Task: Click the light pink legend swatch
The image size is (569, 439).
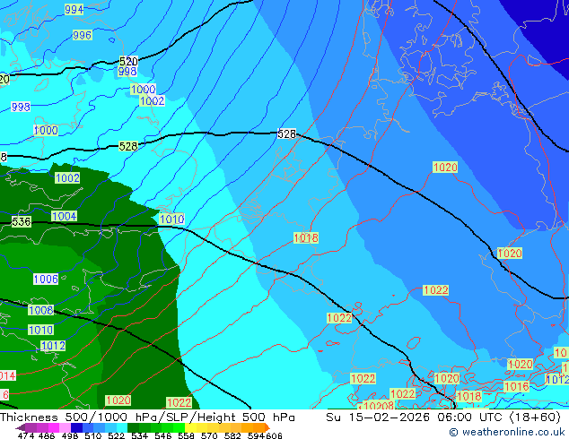Action: click(x=65, y=427)
